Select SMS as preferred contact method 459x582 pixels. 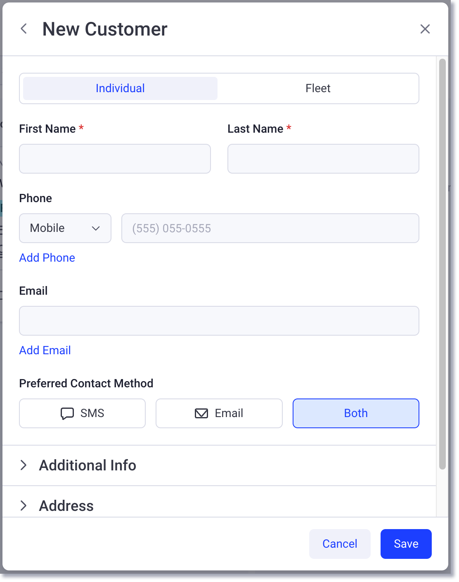click(82, 413)
